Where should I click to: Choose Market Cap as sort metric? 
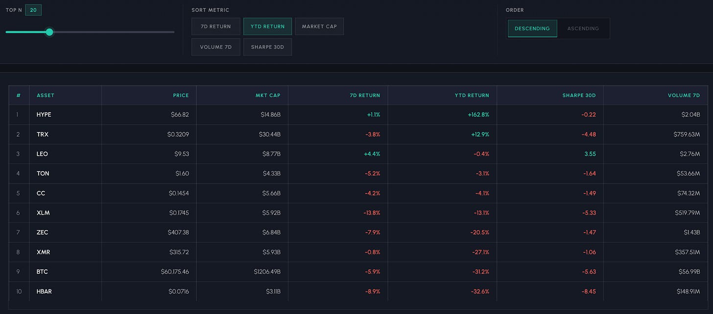319,26
